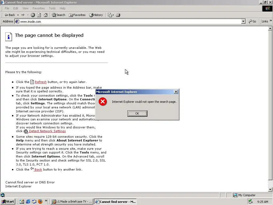
Task: Launch Firefox from quick launch
Action: [40, 202]
